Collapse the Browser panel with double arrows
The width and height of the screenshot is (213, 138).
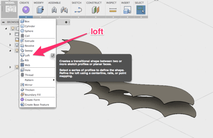click(3, 22)
